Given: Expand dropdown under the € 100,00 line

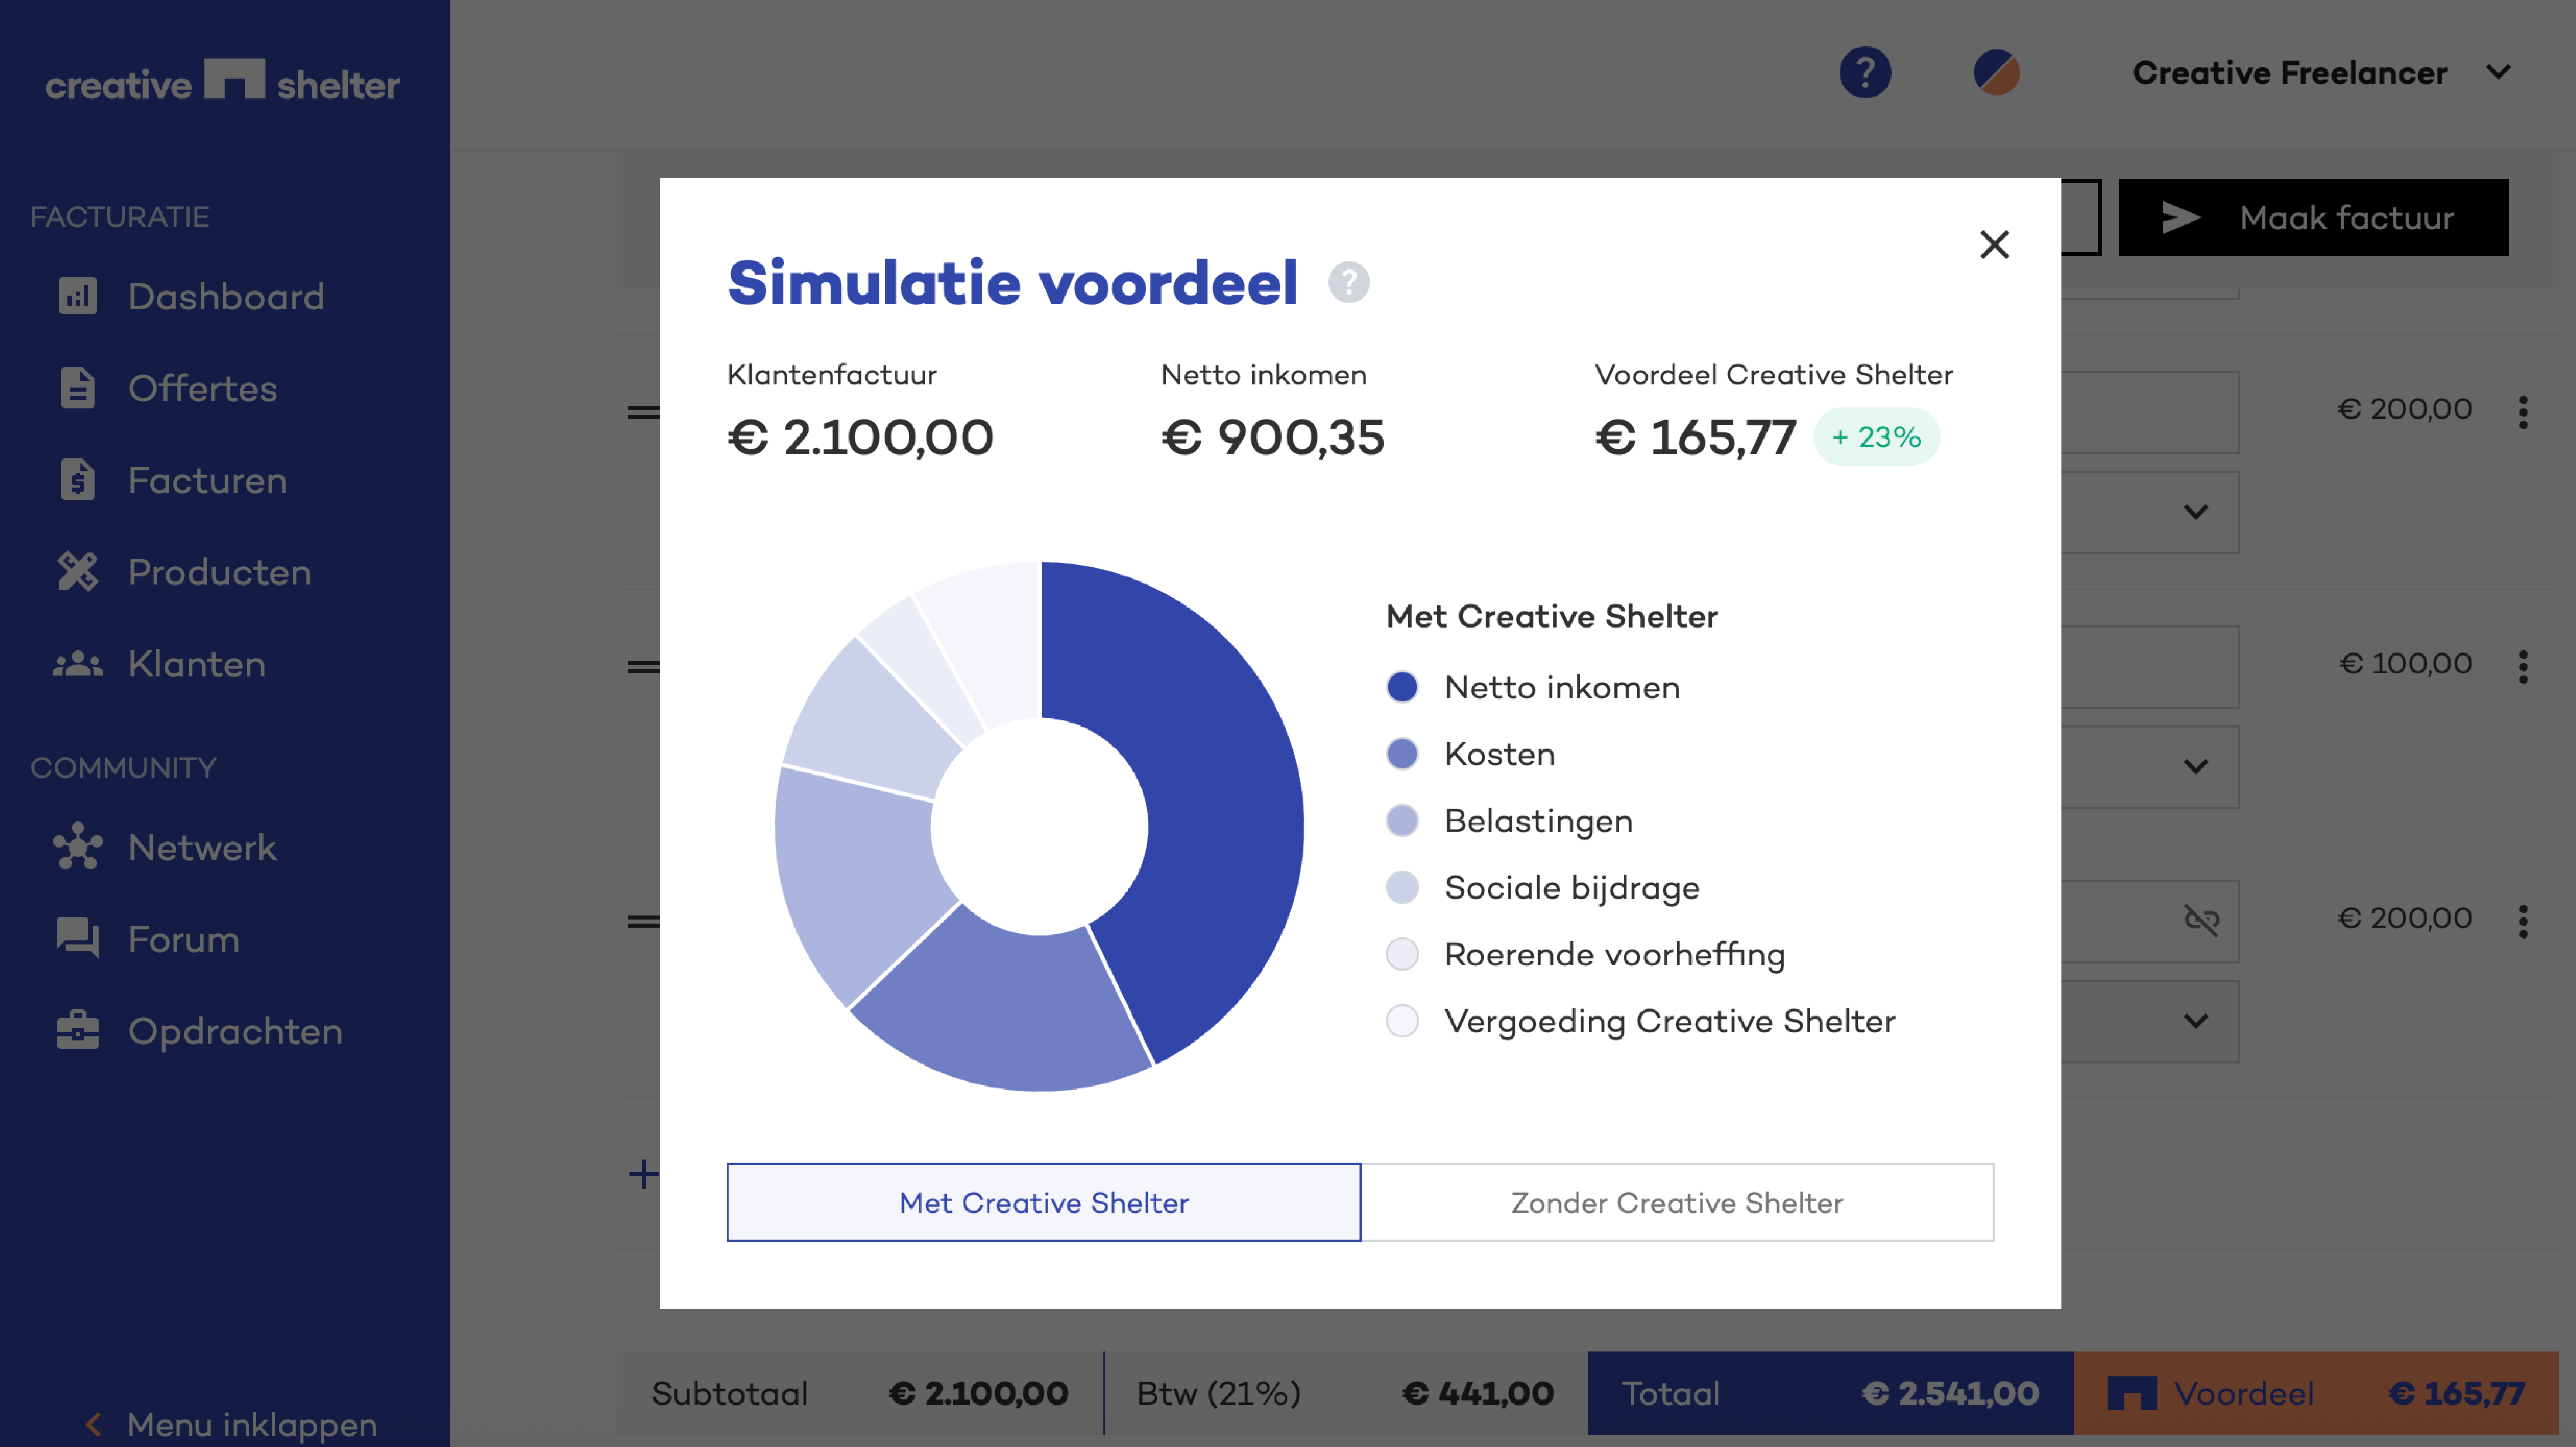Looking at the screenshot, I should tap(2196, 767).
